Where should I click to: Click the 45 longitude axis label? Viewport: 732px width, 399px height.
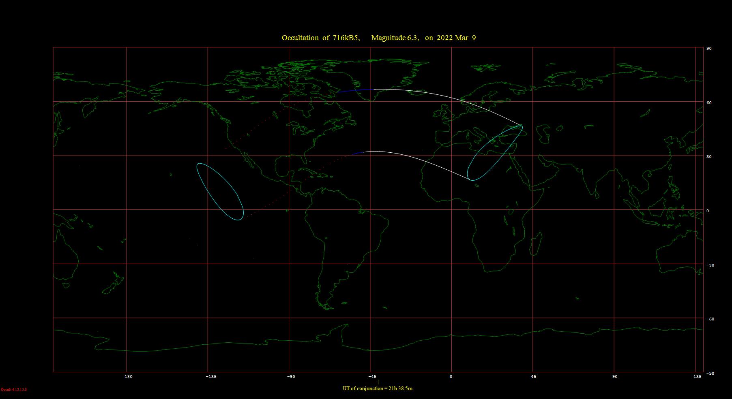click(534, 377)
